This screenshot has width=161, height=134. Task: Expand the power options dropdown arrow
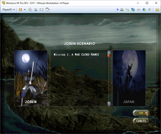25,10
